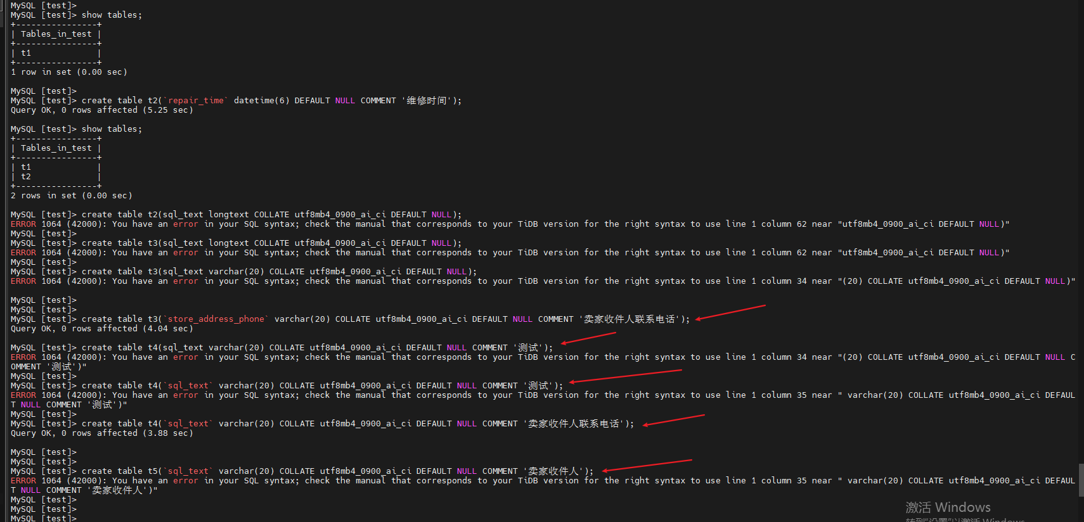The image size is (1084, 522).
Task: Click the 'Query OK' line showing 5.25 sec
Action: [x=101, y=110]
